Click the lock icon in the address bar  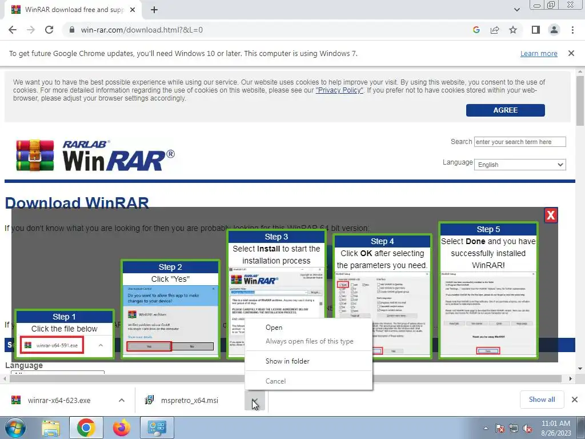pyautogui.click(x=71, y=30)
